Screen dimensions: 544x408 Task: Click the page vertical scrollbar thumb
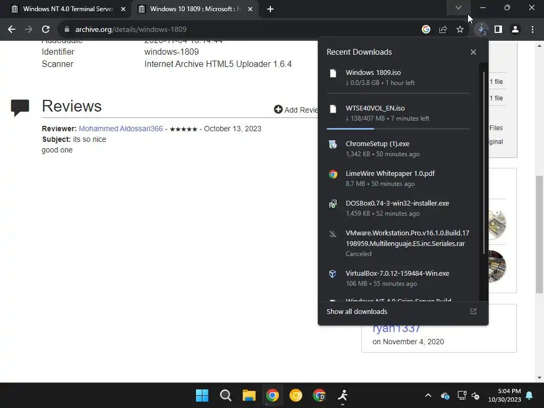click(x=539, y=234)
